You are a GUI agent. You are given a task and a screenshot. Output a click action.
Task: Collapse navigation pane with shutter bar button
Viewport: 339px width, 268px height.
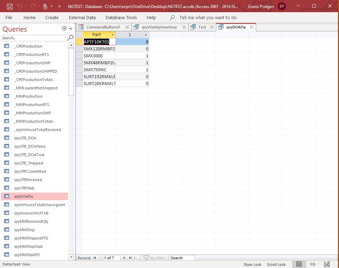pyautogui.click(x=71, y=29)
